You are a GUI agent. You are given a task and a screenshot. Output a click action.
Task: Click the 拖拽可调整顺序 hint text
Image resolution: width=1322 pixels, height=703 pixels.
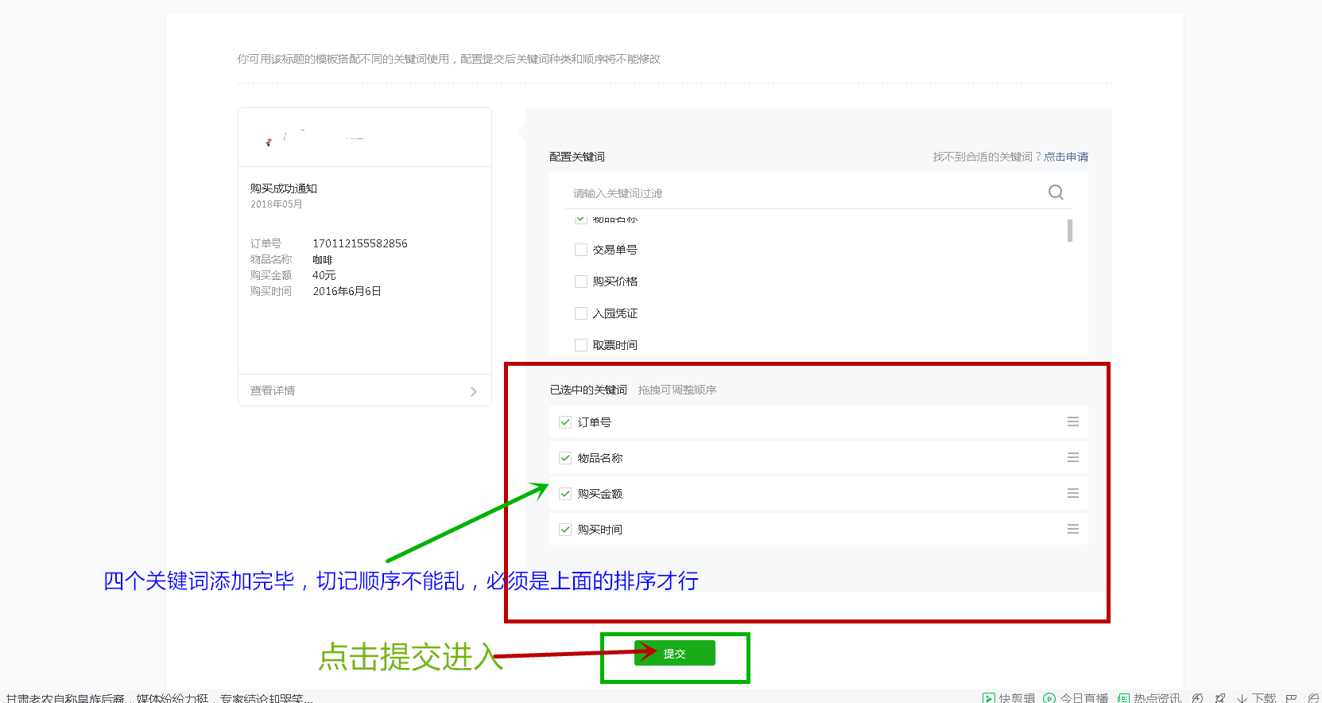pos(677,390)
